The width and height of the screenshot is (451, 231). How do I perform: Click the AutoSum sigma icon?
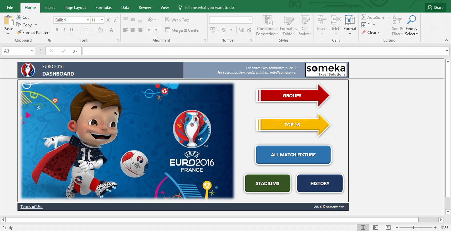363,17
